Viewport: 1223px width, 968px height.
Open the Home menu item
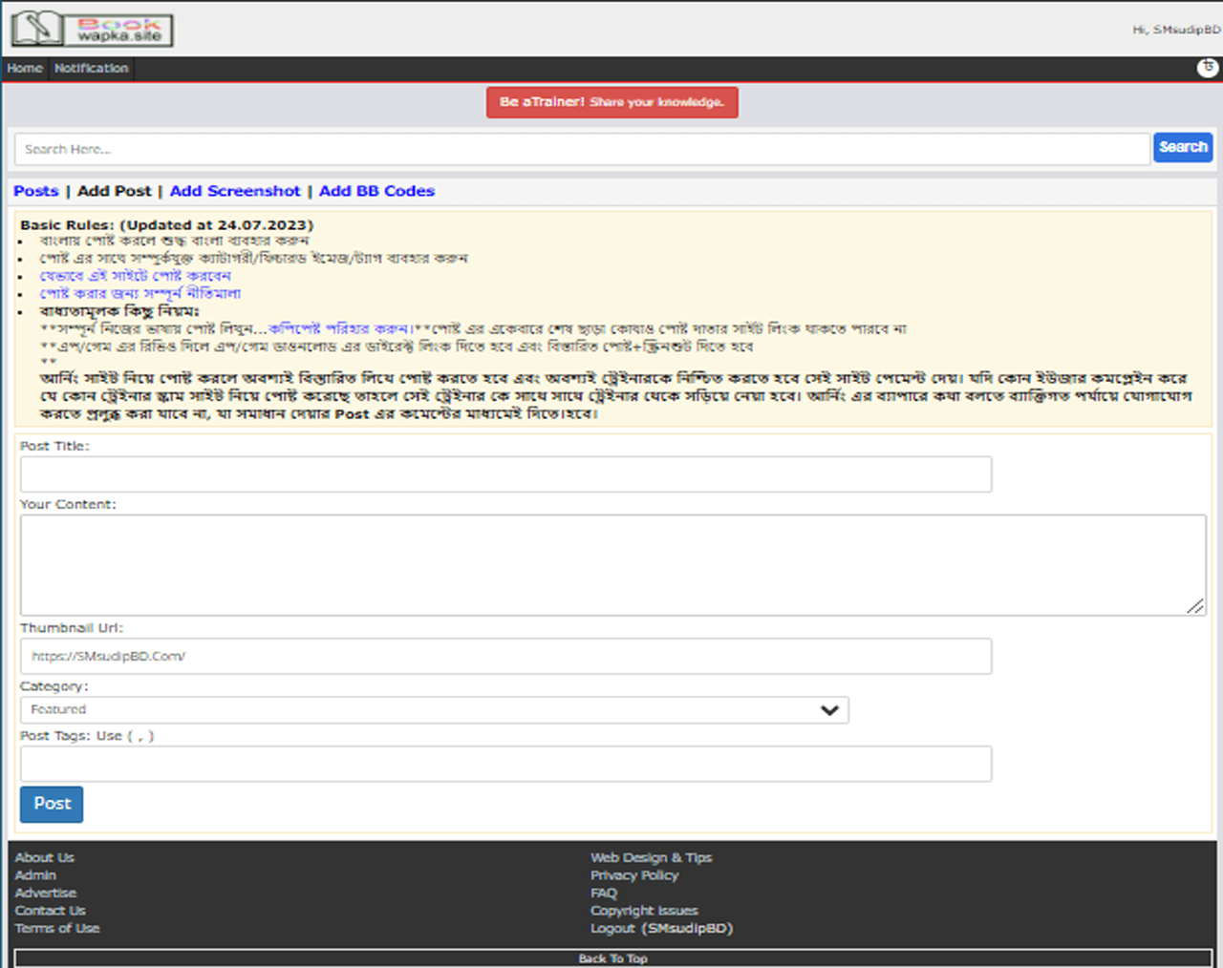tap(25, 69)
